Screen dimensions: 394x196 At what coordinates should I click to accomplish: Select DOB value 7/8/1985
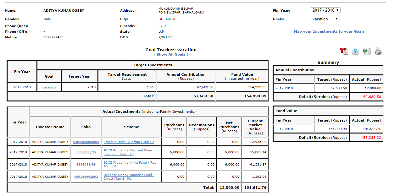[x=166, y=37]
